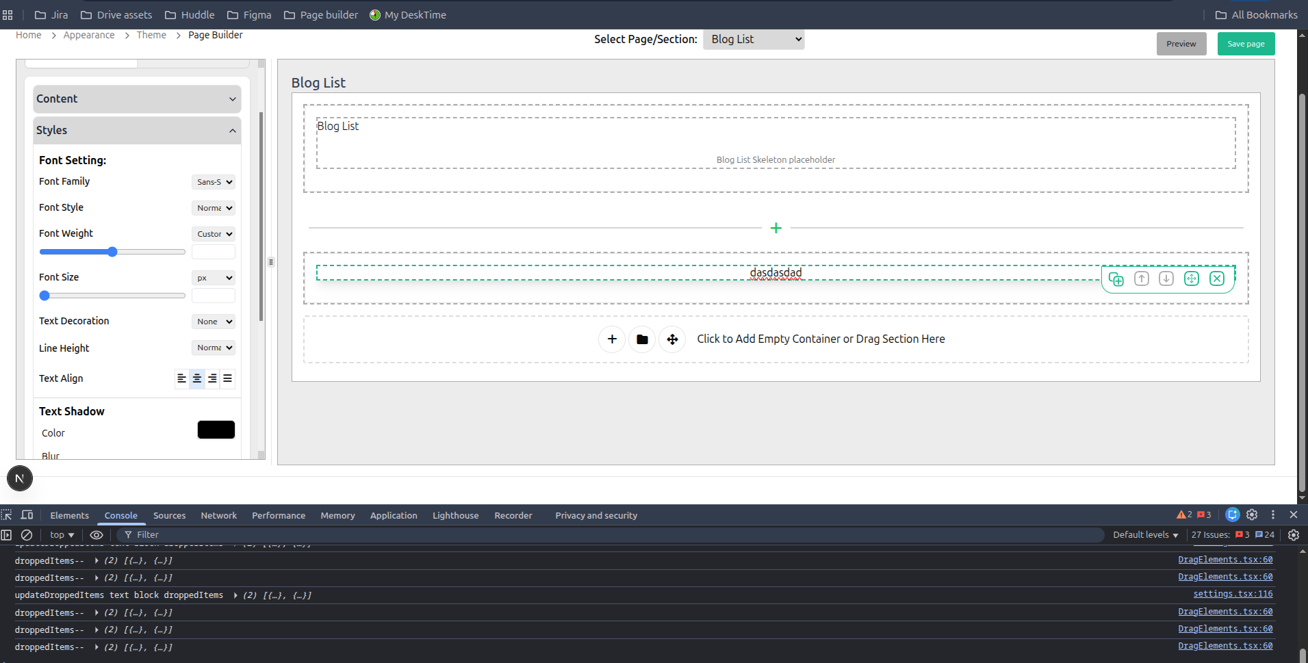The width and height of the screenshot is (1308, 663).
Task: Collapse the Styles accordion
Action: pos(137,131)
